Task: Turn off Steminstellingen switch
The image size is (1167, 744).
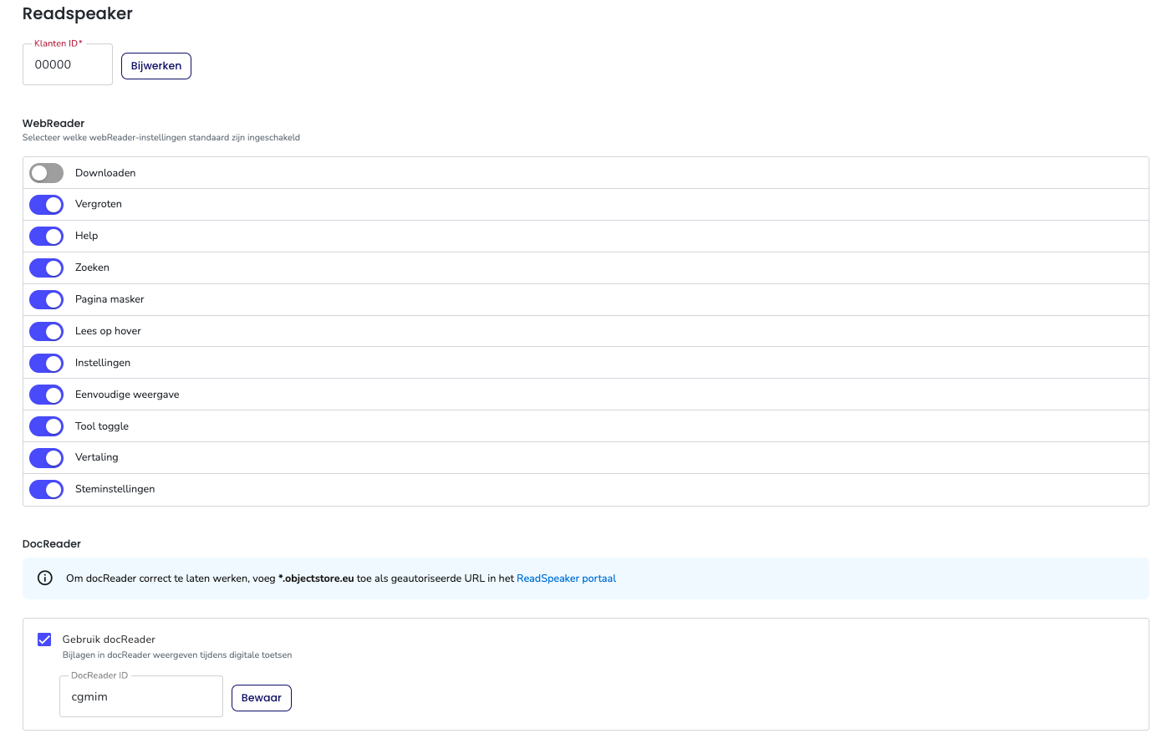Action: tap(46, 490)
